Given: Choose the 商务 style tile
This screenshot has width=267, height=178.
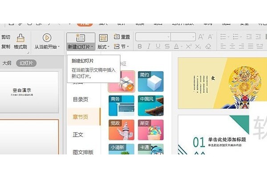Looking at the screenshot, I should (121, 105).
